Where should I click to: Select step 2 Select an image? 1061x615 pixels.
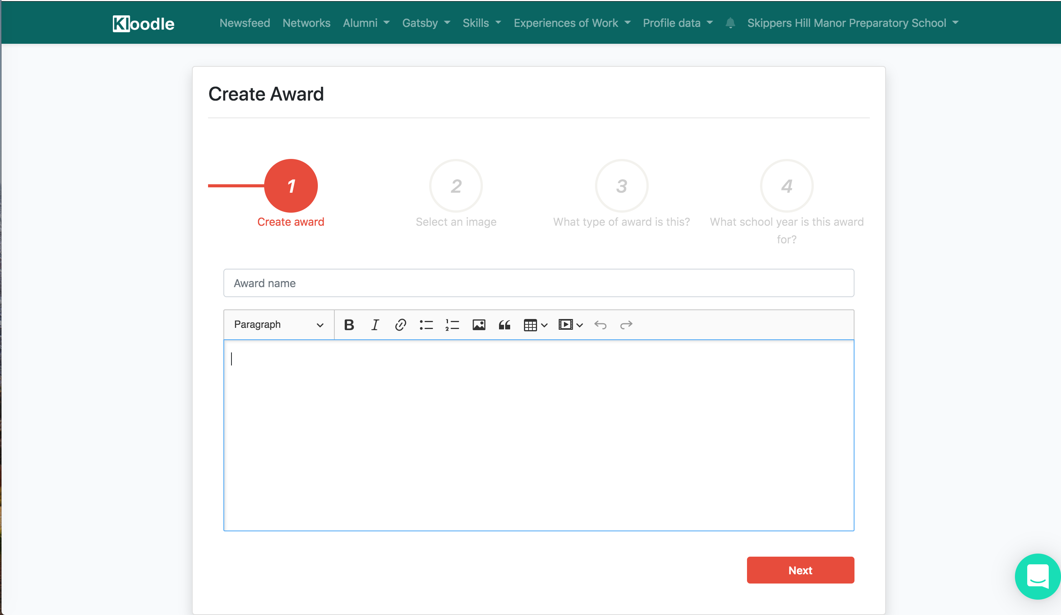click(456, 186)
